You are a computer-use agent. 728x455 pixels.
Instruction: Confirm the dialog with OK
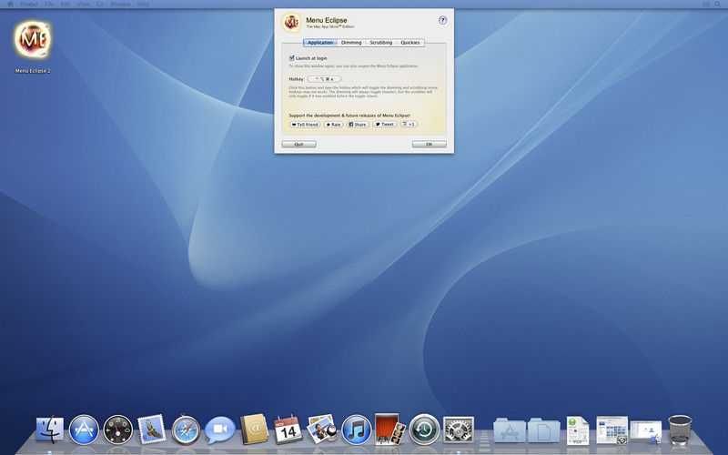pos(430,145)
